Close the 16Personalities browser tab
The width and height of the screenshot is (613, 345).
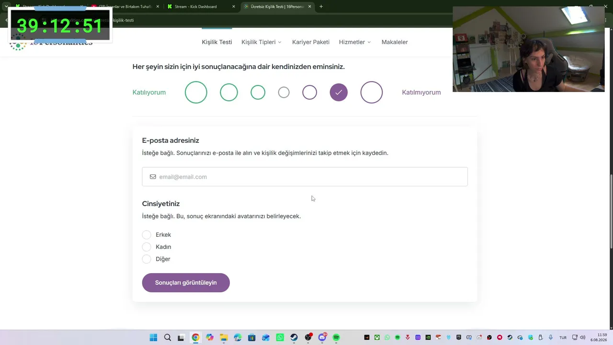click(309, 7)
